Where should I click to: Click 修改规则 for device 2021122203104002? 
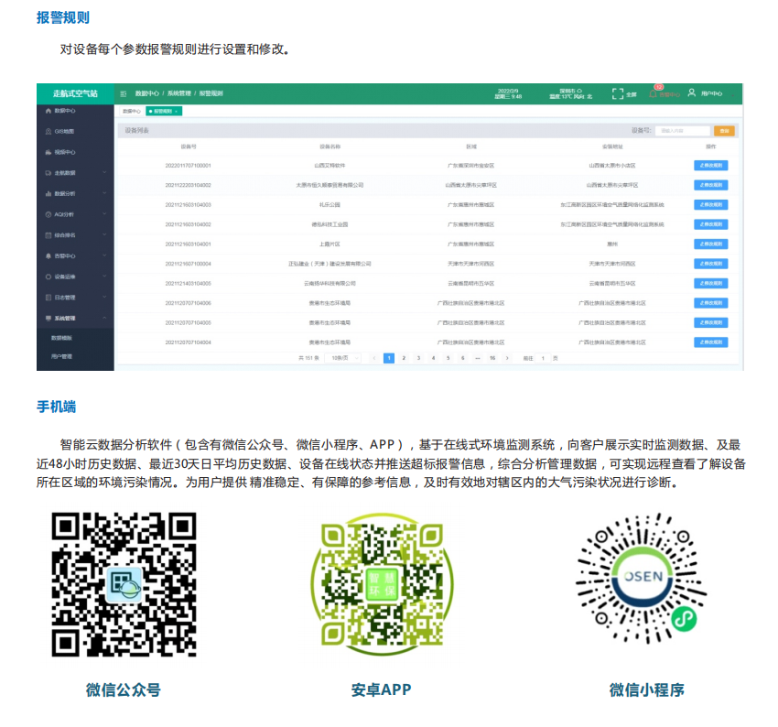pyautogui.click(x=711, y=185)
